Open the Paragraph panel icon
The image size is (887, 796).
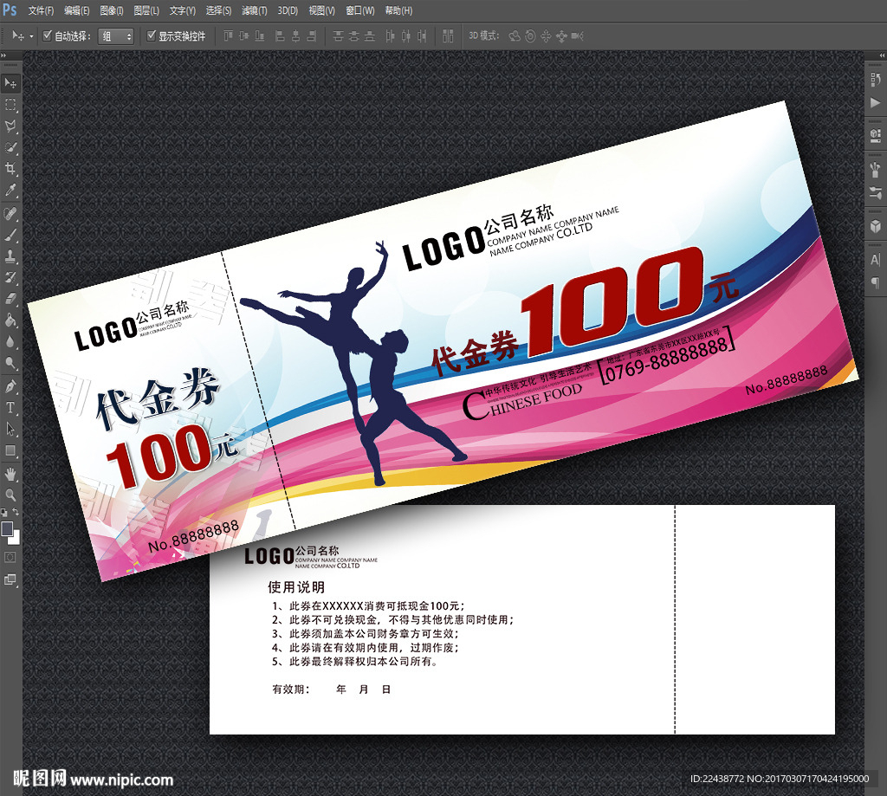pos(875,282)
